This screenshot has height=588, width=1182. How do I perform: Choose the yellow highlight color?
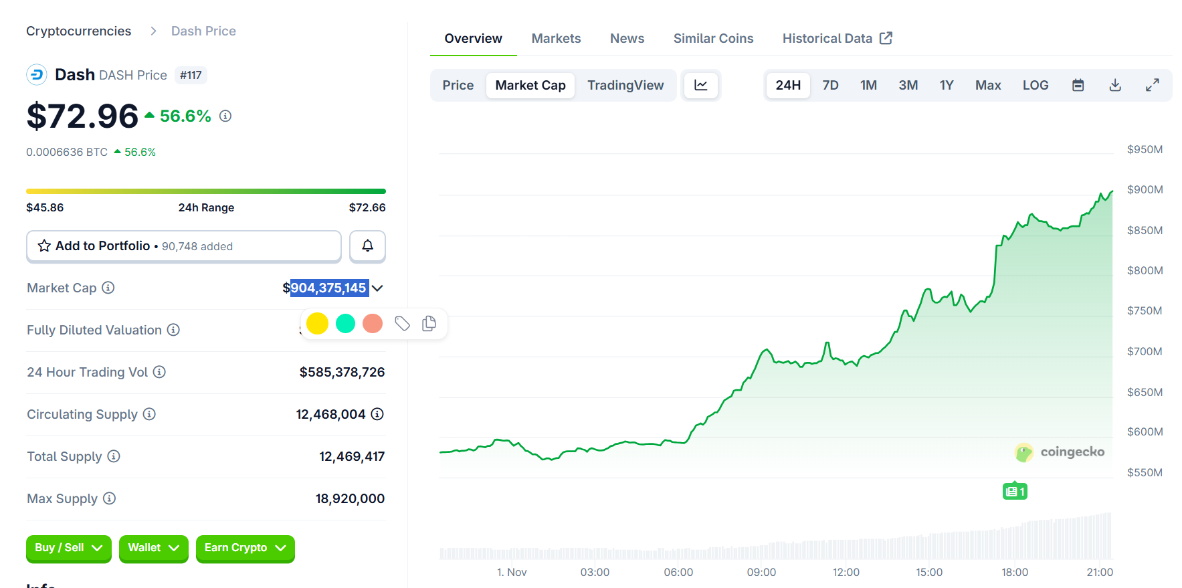tap(317, 324)
